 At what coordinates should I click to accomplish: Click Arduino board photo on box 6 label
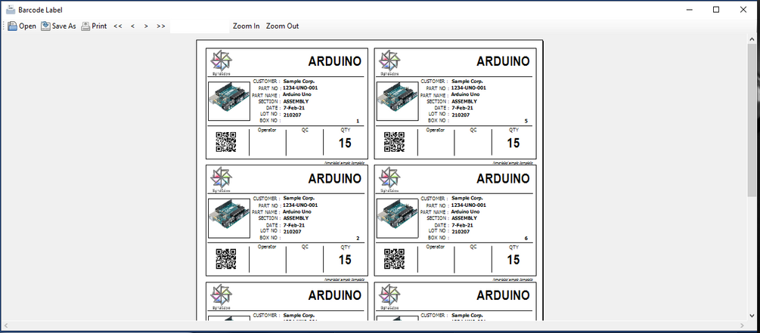[x=398, y=218]
